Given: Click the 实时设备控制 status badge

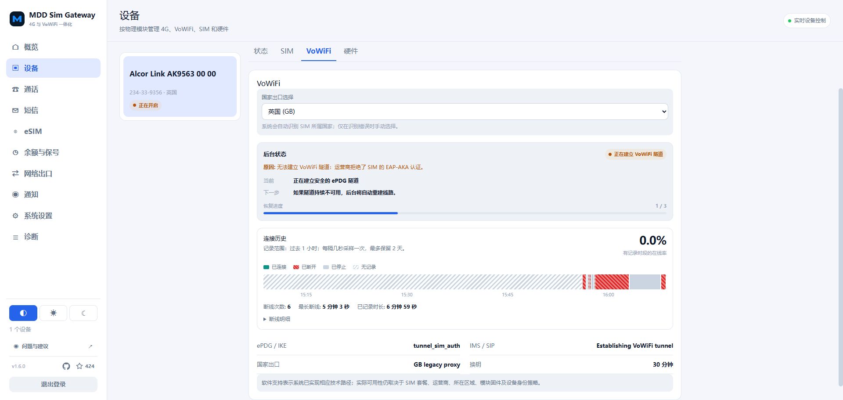Looking at the screenshot, I should coord(807,21).
